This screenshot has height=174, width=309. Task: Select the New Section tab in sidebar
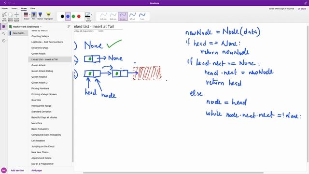click(18, 33)
